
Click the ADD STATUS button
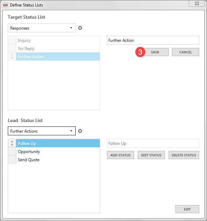(120, 155)
